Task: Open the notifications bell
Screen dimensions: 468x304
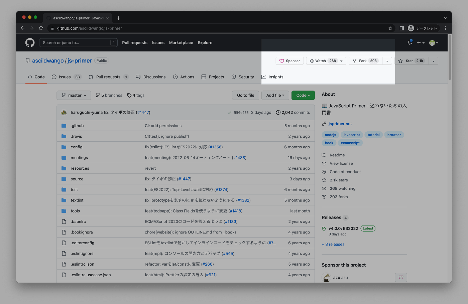Action: click(x=410, y=42)
